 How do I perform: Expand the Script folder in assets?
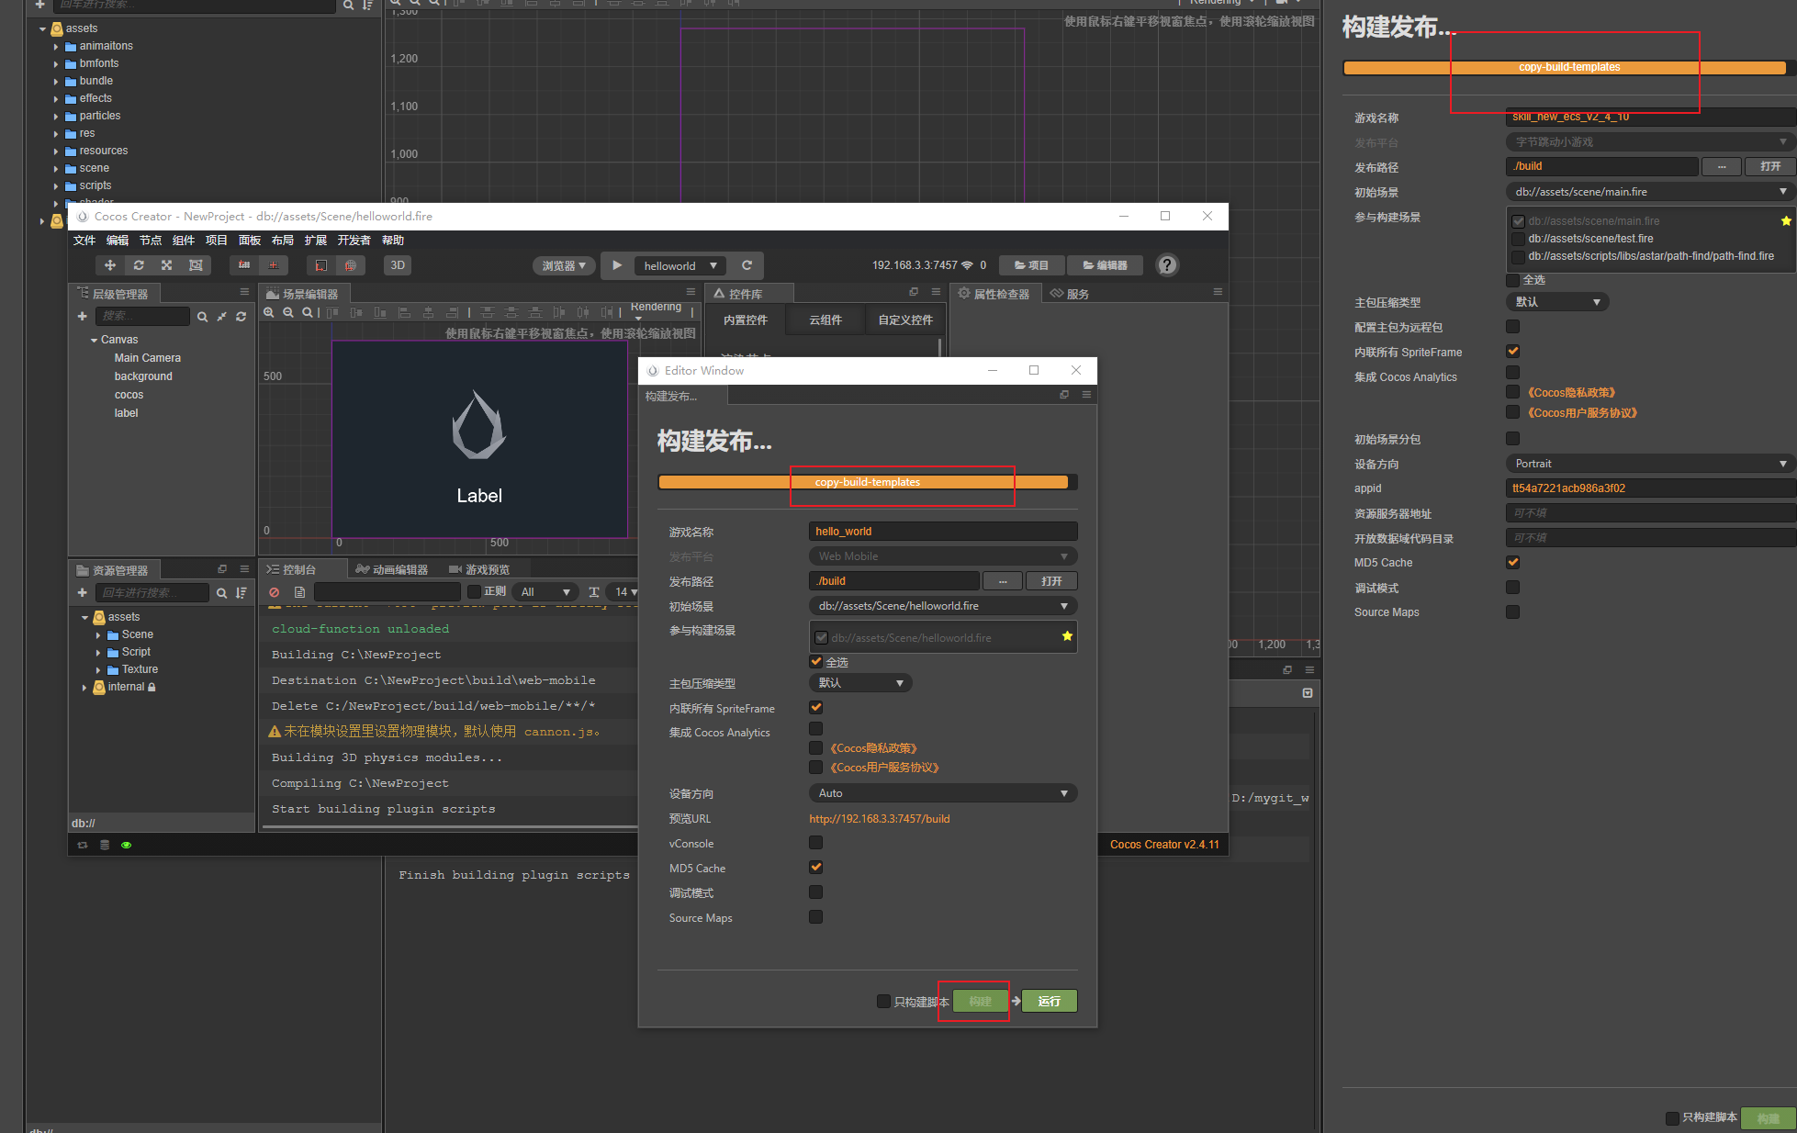(99, 652)
